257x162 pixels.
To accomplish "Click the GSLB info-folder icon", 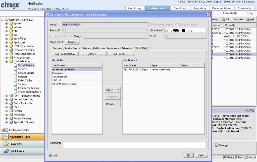I will tap(11, 107).
